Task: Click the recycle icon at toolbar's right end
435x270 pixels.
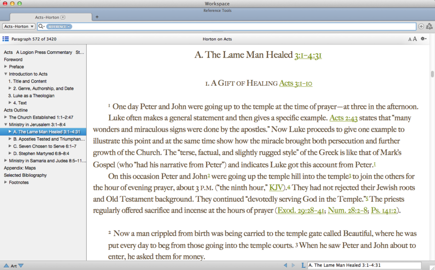Action: pos(429,26)
